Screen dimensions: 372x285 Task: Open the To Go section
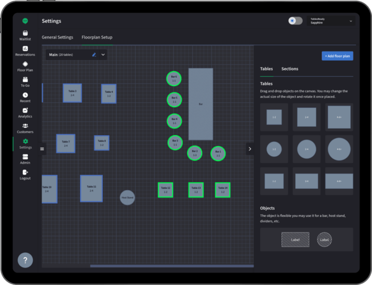point(25,82)
